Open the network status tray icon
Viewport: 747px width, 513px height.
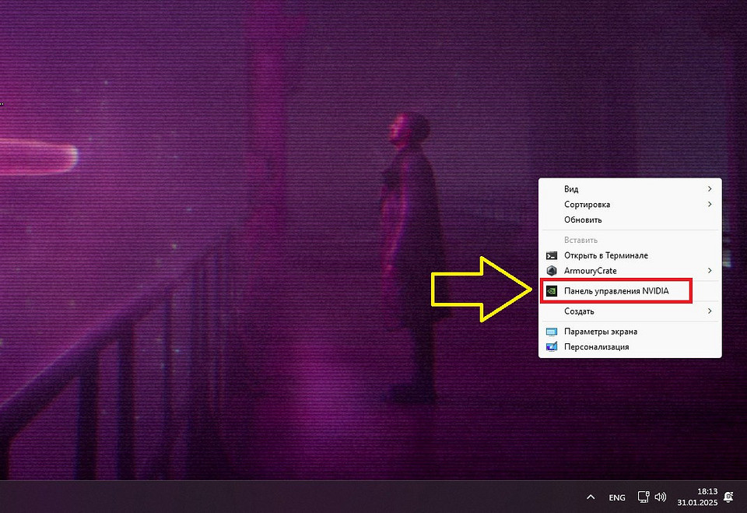click(644, 497)
